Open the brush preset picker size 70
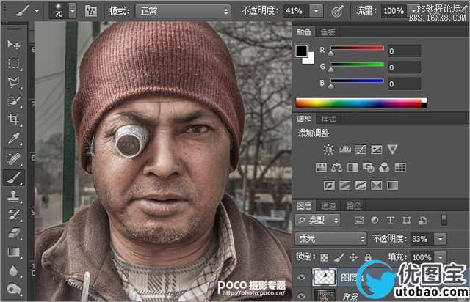 pos(65,11)
